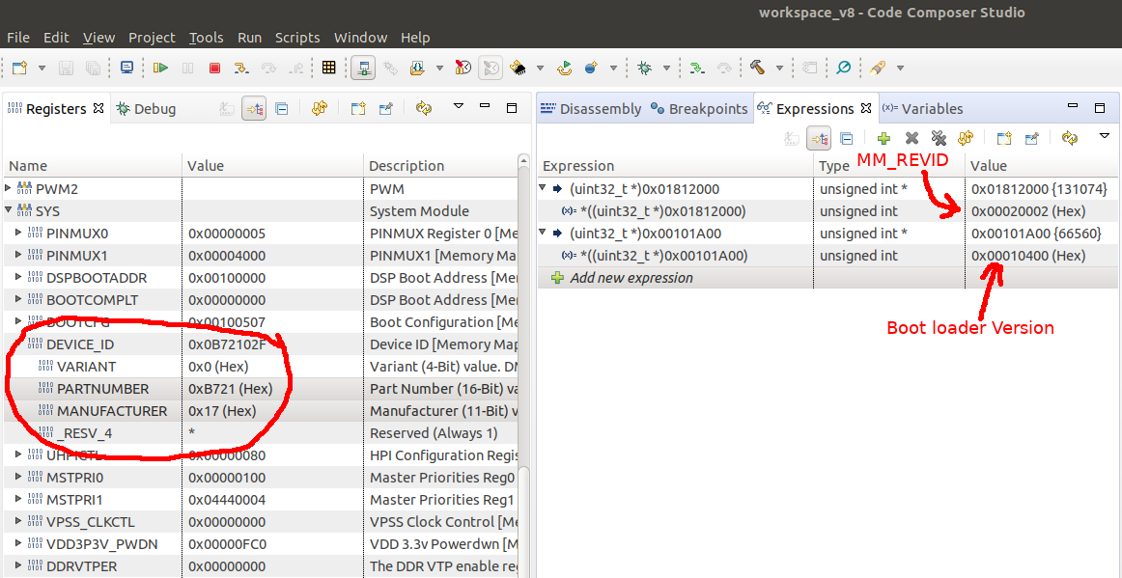Expand the MSTPRI1 register
The height and width of the screenshot is (578, 1122).
18,499
